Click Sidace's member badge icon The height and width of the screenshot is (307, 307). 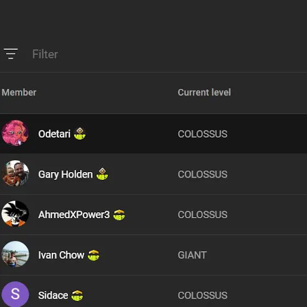(x=77, y=295)
